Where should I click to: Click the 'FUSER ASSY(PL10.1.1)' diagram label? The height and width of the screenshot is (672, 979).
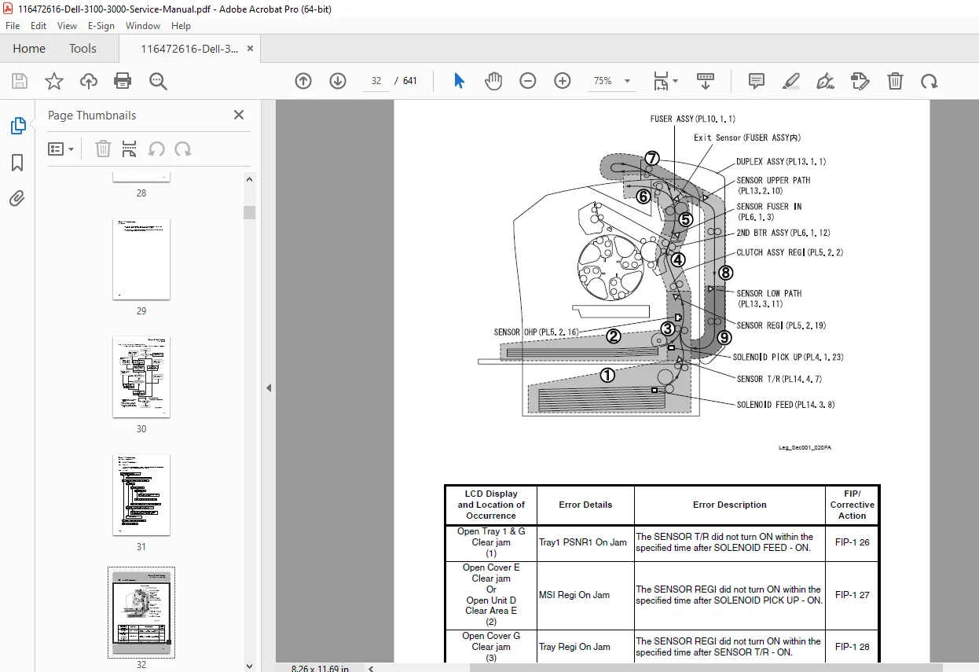693,119
